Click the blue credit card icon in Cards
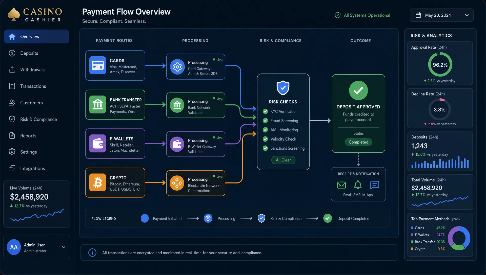This screenshot has width=486, height=275. pyautogui.click(x=98, y=65)
